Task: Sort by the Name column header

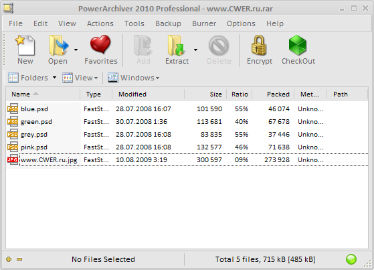Action: click(43, 94)
